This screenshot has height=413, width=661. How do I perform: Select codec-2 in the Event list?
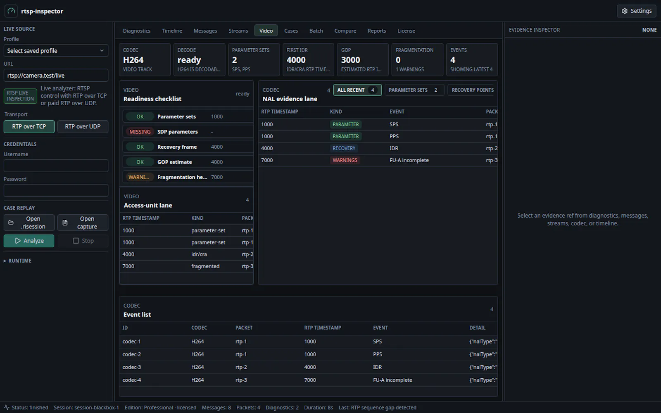tap(308, 354)
